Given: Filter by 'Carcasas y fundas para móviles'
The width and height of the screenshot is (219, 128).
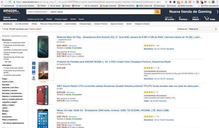Looking at the screenshot, I should click(x=16, y=50).
